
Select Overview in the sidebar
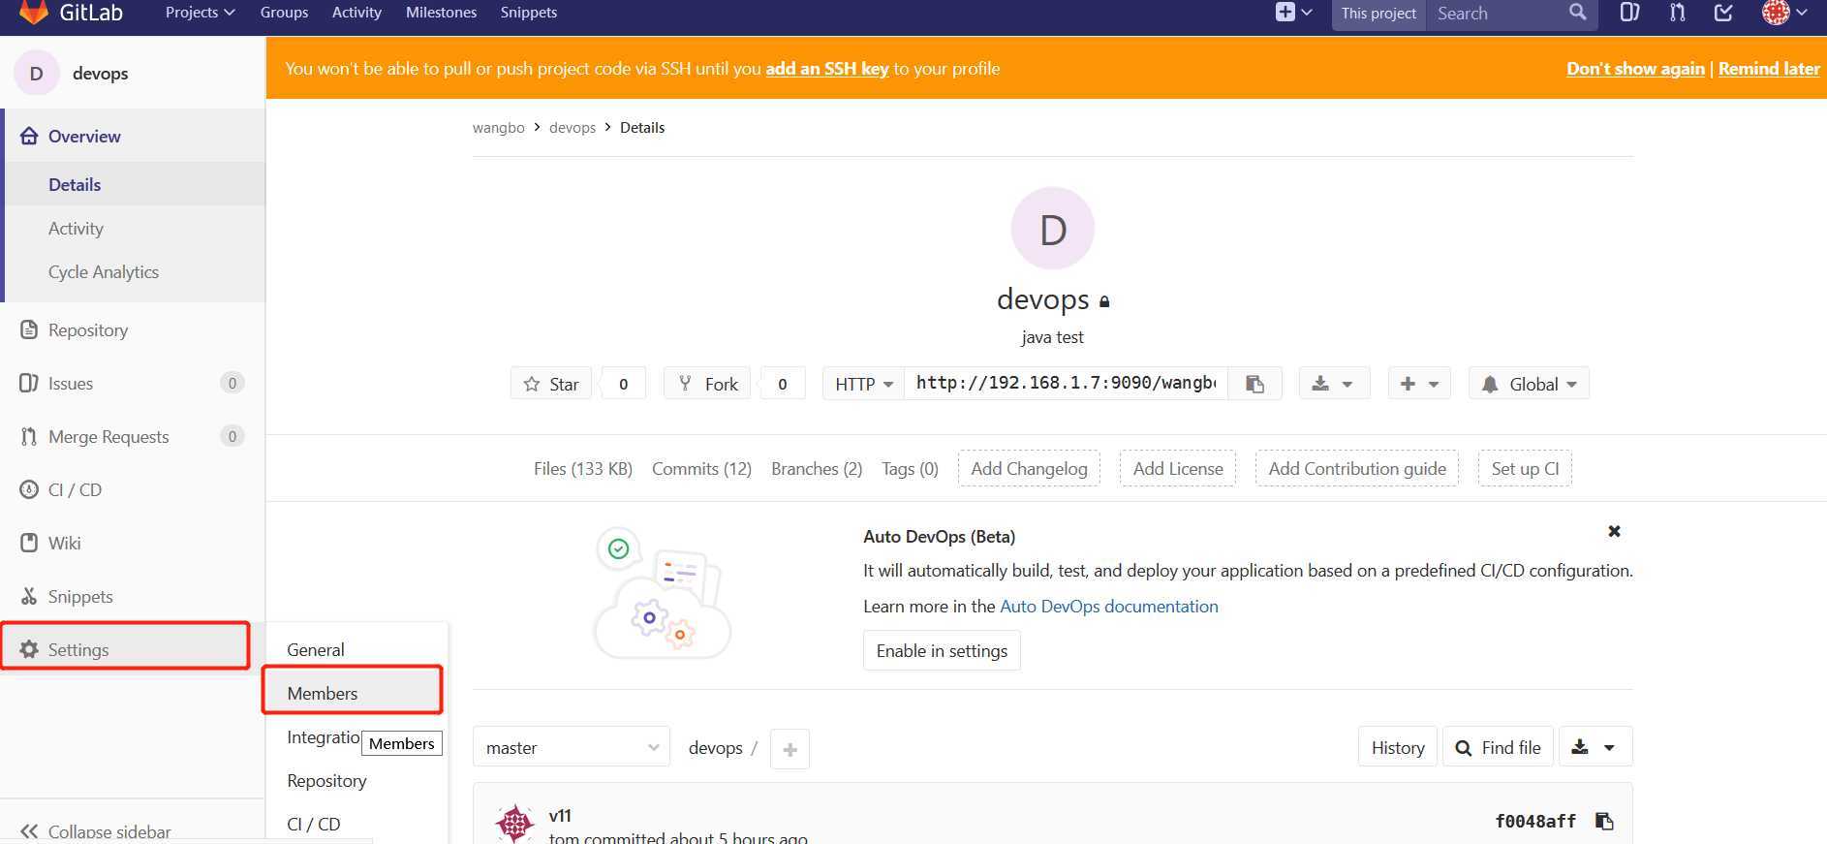pyautogui.click(x=135, y=136)
